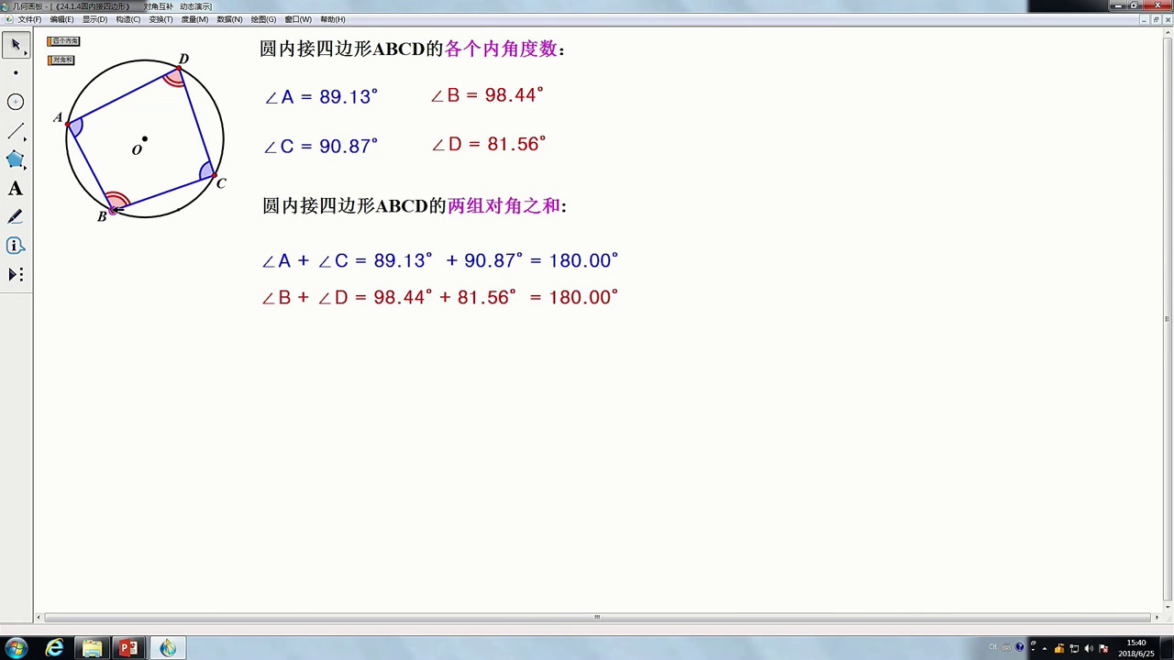Open the 帮助(H) menu

click(332, 19)
